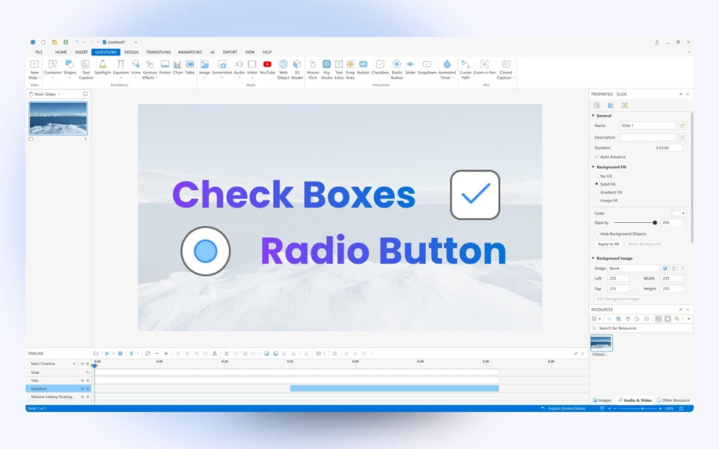Collapse the Background Image section
This screenshot has width=719, height=449.
coord(593,258)
